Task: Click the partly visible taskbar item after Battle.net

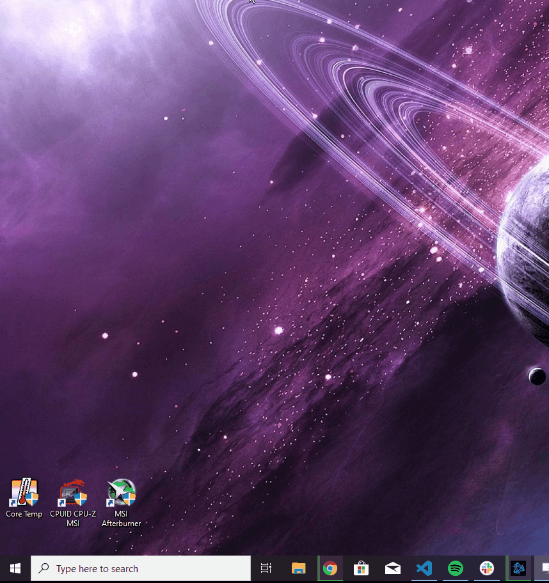Action: click(543, 568)
